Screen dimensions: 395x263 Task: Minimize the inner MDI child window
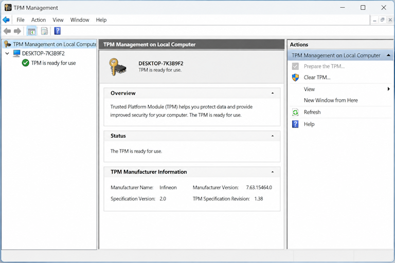pos(374,20)
